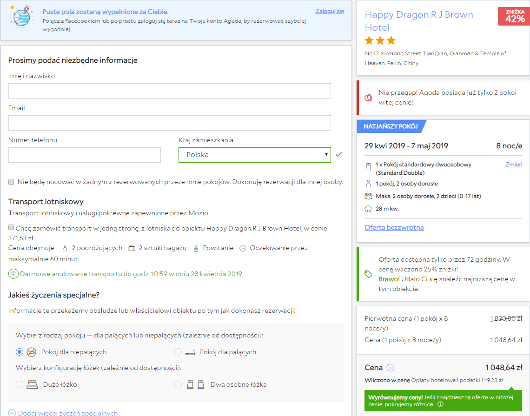Screen dimensions: 530x416
Task: Click the clock icon beside Oczekiwanie przez
Action: 243,248
